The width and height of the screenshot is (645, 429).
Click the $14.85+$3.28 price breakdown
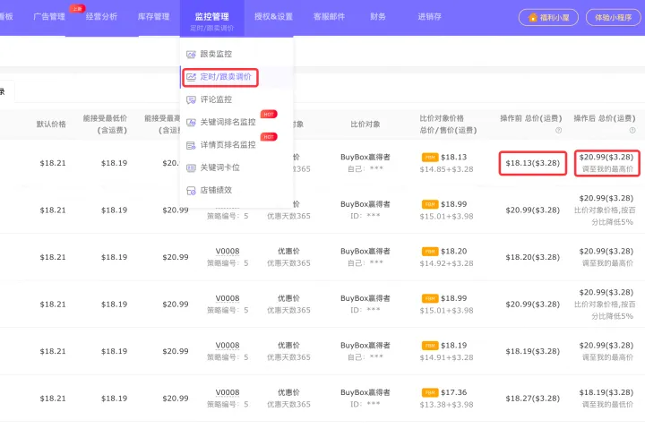446,169
